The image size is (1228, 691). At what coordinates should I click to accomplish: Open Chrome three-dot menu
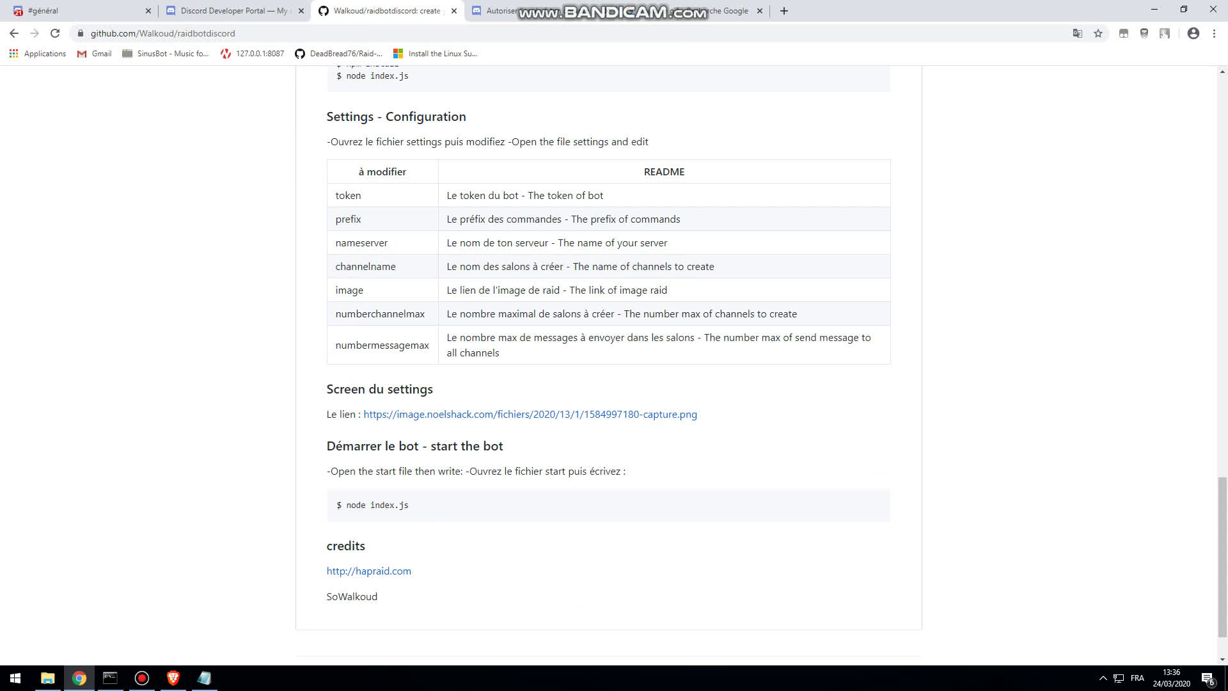(1214, 33)
